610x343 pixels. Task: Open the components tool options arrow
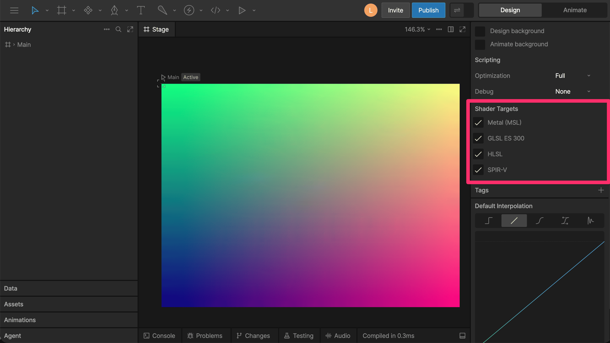click(x=100, y=10)
